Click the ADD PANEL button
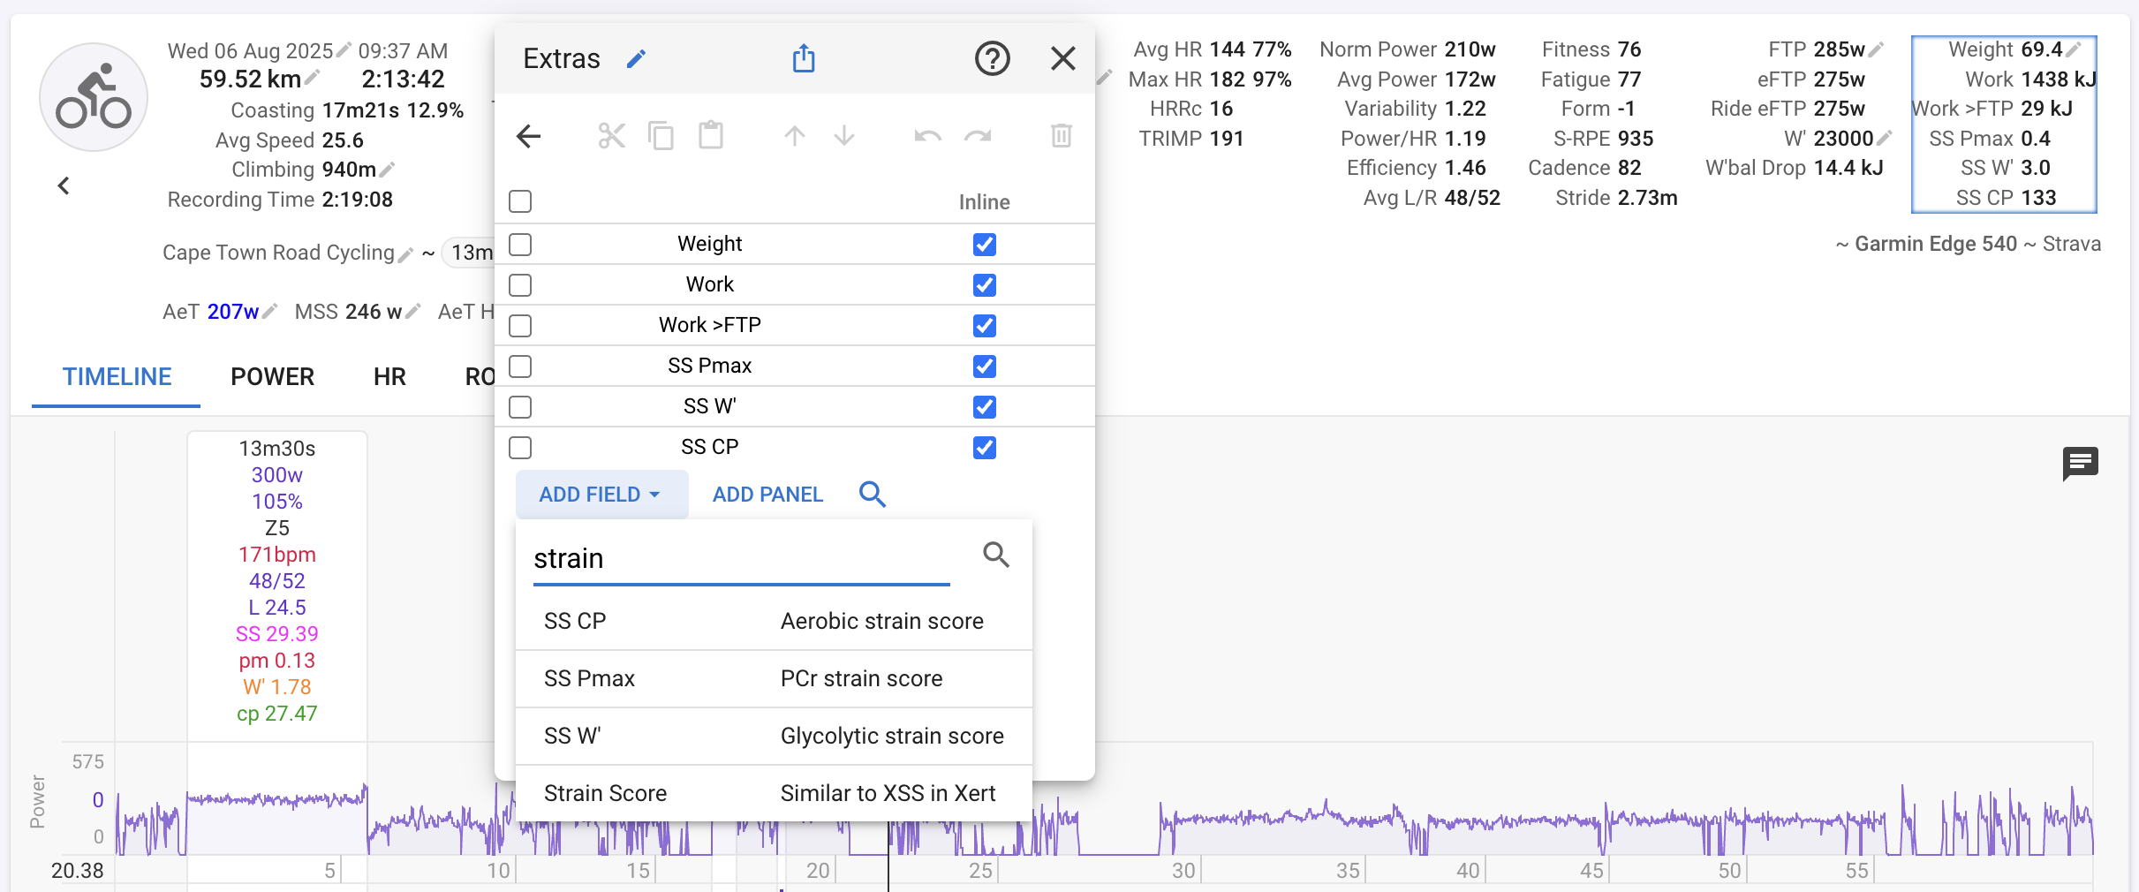 point(767,495)
